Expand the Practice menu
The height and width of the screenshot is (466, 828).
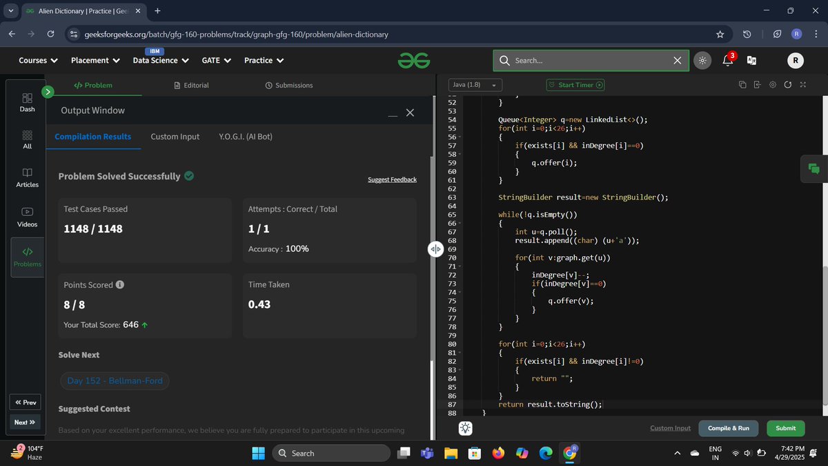(264, 61)
